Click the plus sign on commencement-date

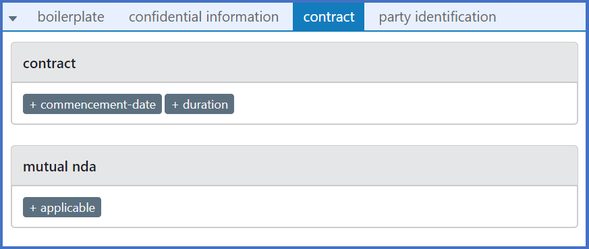point(33,105)
